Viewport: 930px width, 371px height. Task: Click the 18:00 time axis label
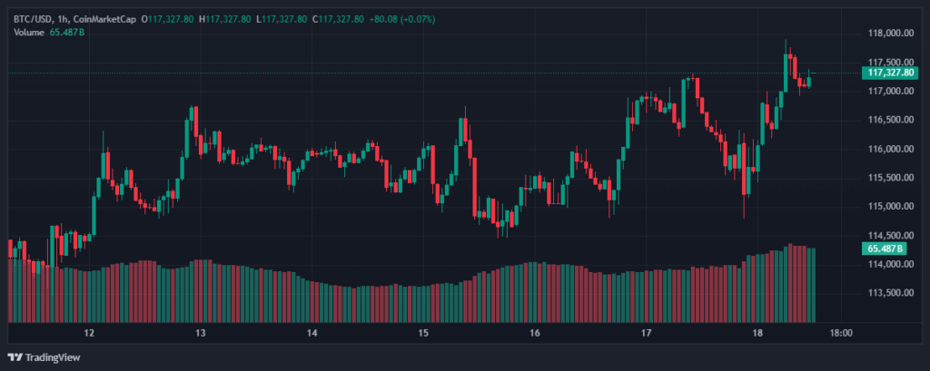click(841, 333)
